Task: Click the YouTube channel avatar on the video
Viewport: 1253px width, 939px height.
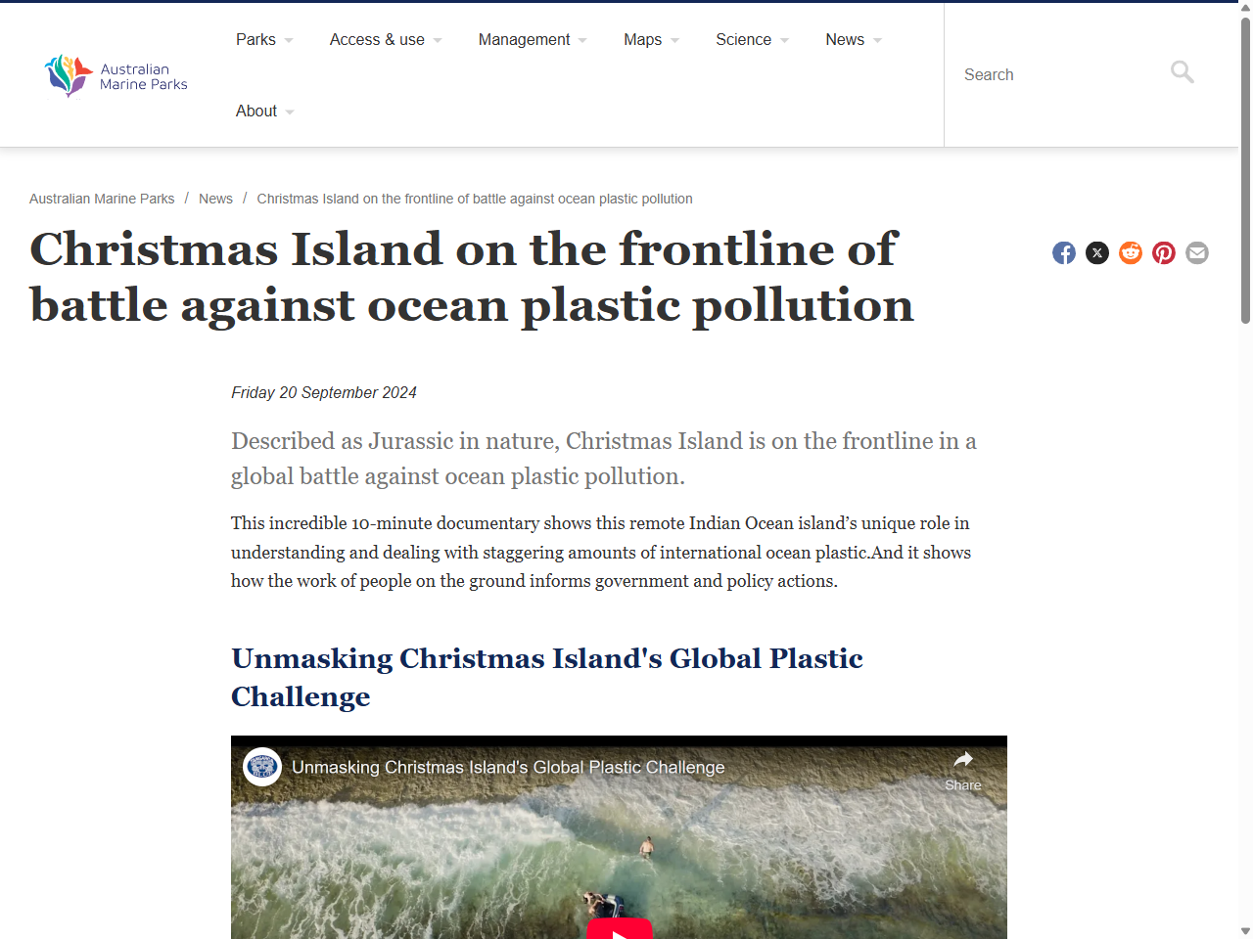Action: pos(262,767)
